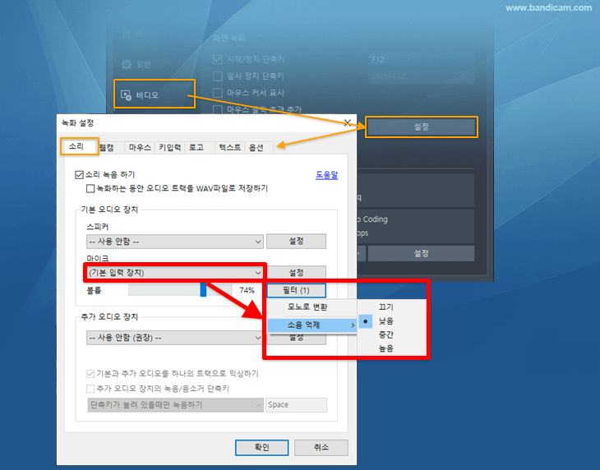Select 모노로 변환 from filter menu

click(x=307, y=307)
